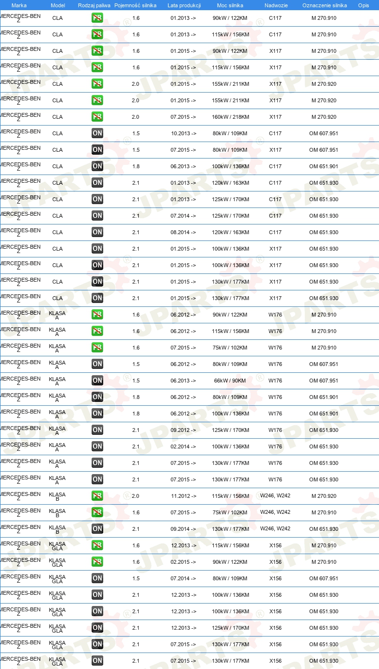Click petrol icon of CLA 160kW / 218KM row
The width and height of the screenshot is (379, 669).
97,117
